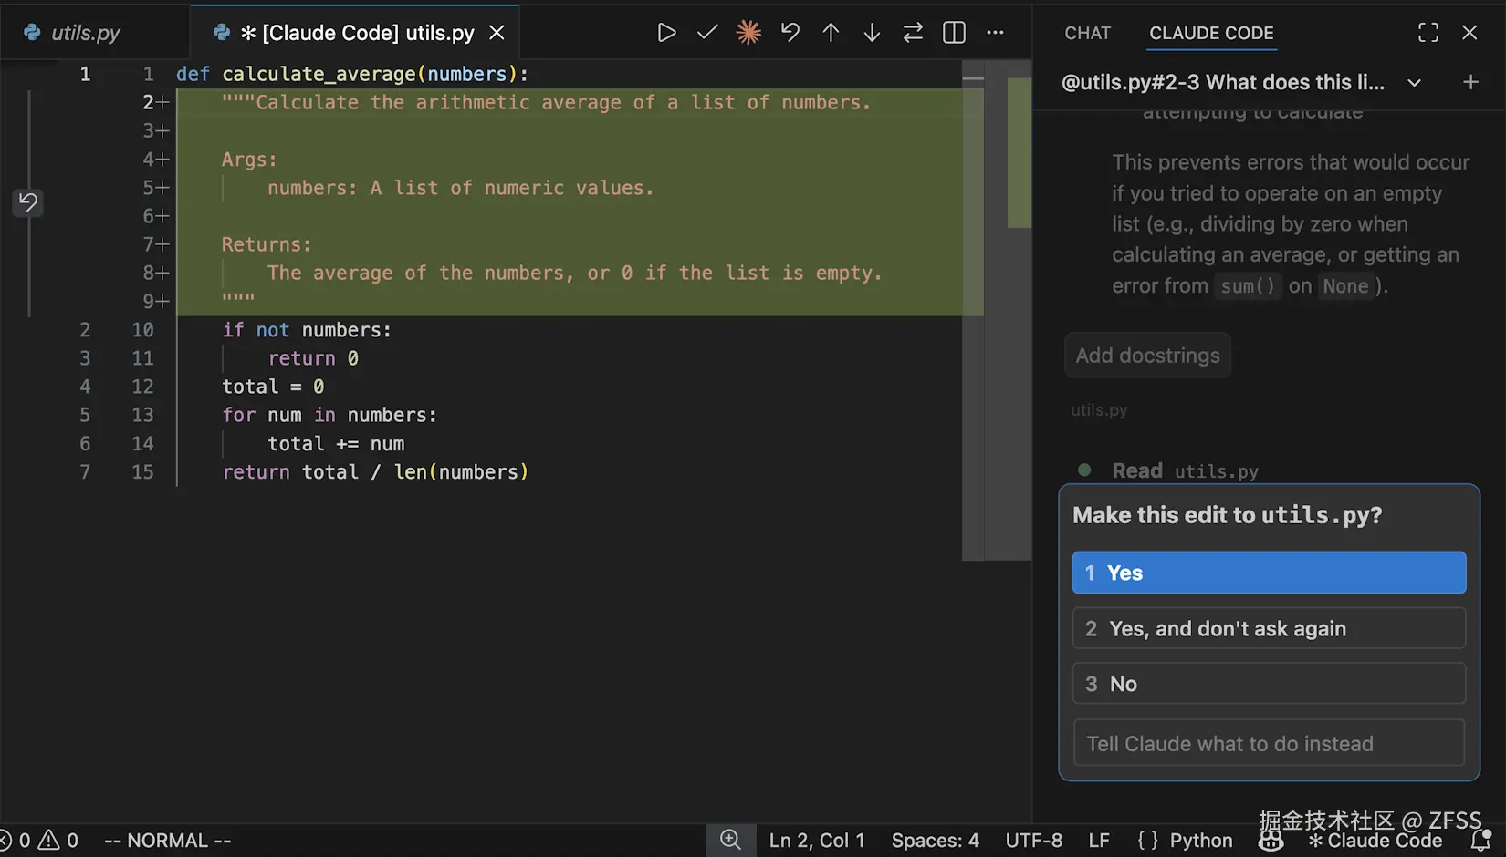The width and height of the screenshot is (1506, 857).
Task: Expand the @utils.py conversation dropdown chevron
Action: click(1414, 82)
